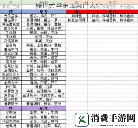The width and height of the screenshot is (138, 128).
Task: Click the 豆腐鱼肚 dish name
Action: 11,70
